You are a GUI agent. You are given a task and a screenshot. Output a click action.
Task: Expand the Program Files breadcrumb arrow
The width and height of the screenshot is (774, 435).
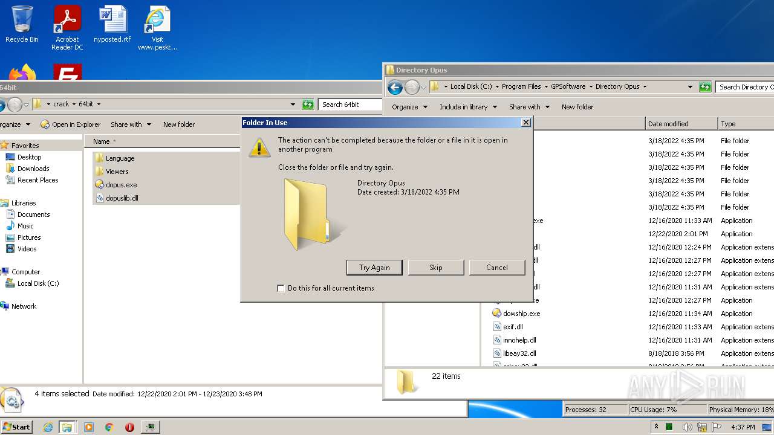coord(546,87)
